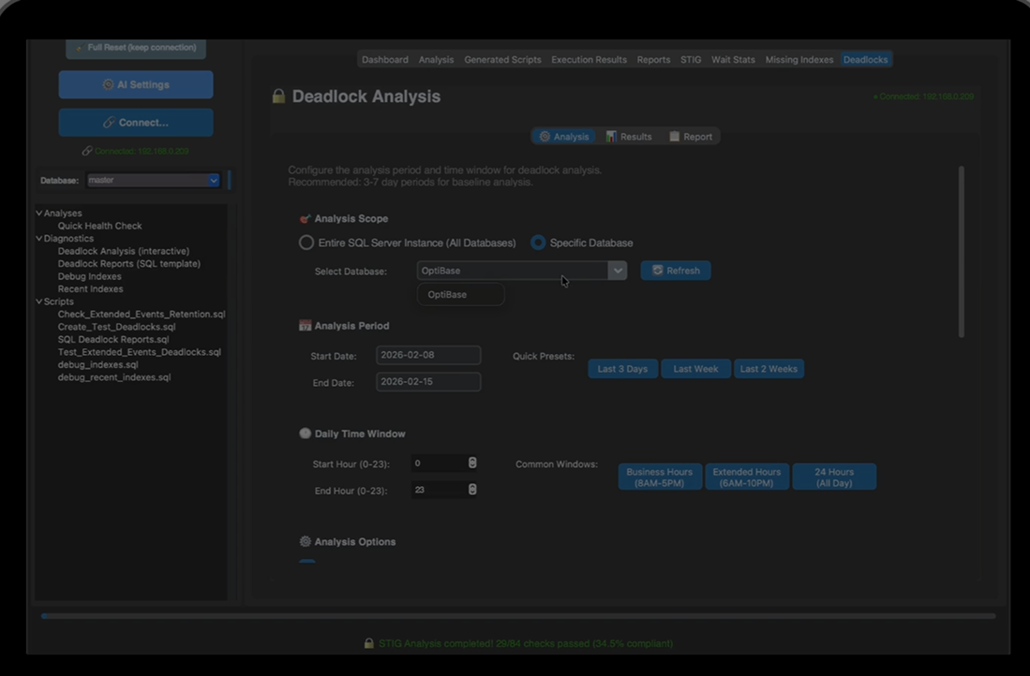Open Create_Test_Deadlocks.sql script
Image resolution: width=1030 pixels, height=676 pixels.
coord(116,327)
